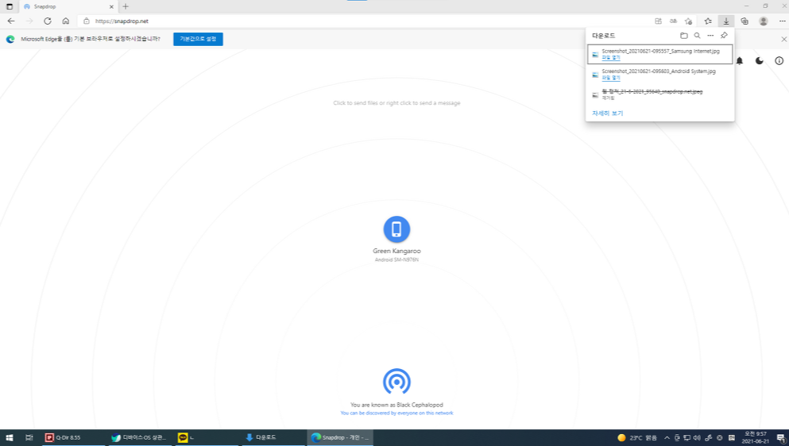789x446 pixels.
Task: Expand hidden system tray icons
Action: tap(667, 437)
